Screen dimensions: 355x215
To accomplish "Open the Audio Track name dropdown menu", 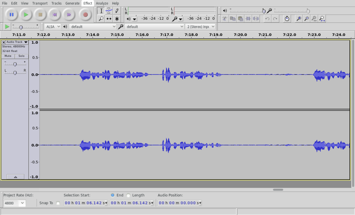I will (17, 42).
